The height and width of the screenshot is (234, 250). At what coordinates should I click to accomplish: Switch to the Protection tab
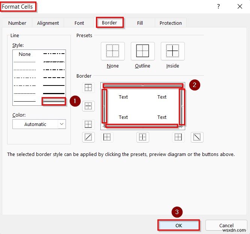click(x=171, y=23)
